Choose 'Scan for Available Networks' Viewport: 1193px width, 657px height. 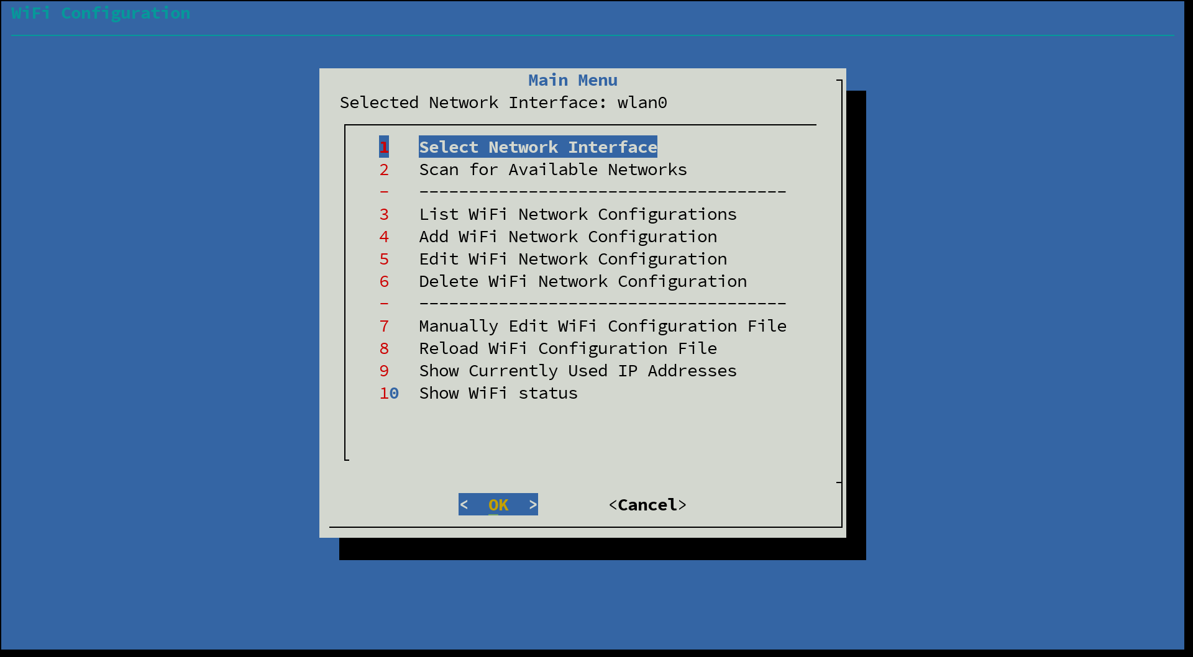click(553, 170)
